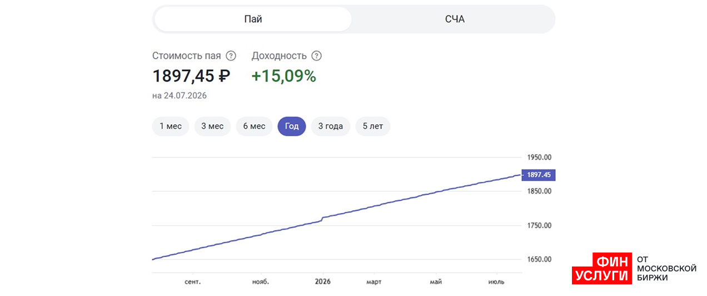Click the март label on time axis
The width and height of the screenshot is (707, 296).
click(x=374, y=282)
